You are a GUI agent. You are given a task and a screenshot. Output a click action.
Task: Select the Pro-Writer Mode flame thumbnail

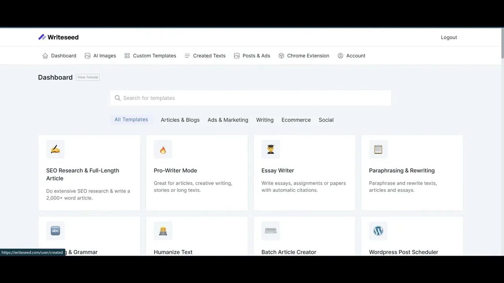pos(163,149)
